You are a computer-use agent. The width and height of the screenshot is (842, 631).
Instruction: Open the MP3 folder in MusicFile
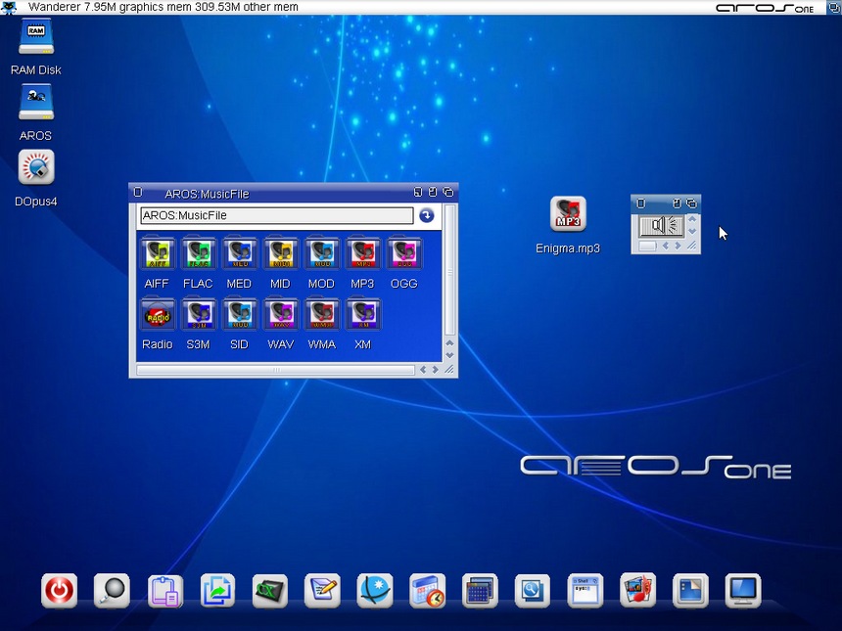coord(362,254)
